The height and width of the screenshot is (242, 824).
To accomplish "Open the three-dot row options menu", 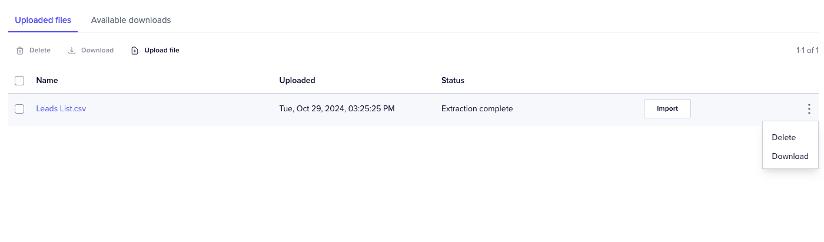I will 809,109.
